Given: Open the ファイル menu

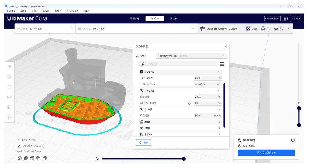Looking at the screenshot, I should tap(11, 11).
